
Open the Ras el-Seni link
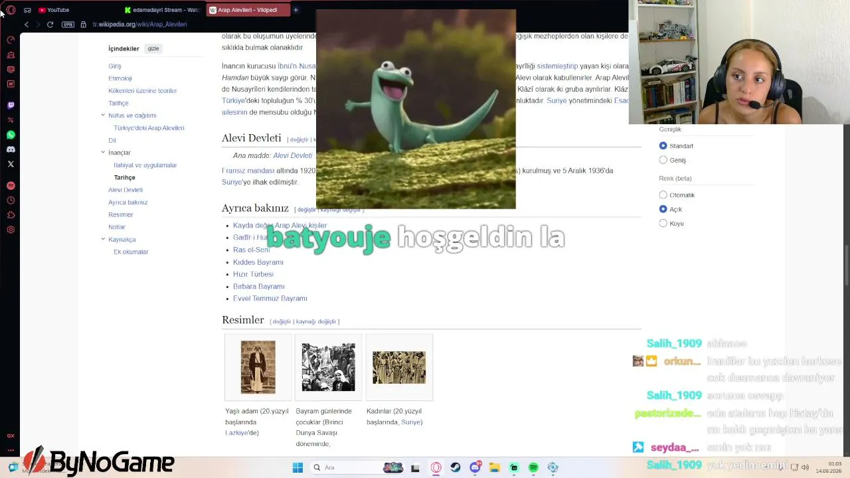tap(252, 250)
